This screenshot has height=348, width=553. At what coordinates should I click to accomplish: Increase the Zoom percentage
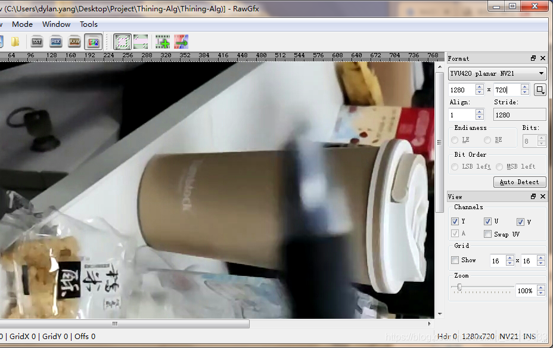click(540, 288)
